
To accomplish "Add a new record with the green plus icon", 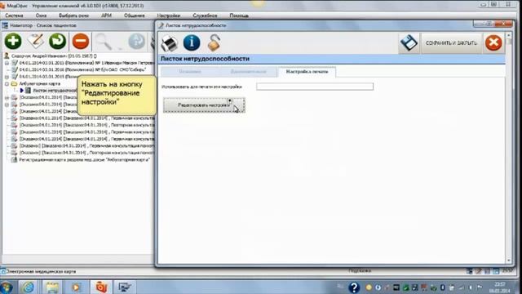I will (13, 42).
